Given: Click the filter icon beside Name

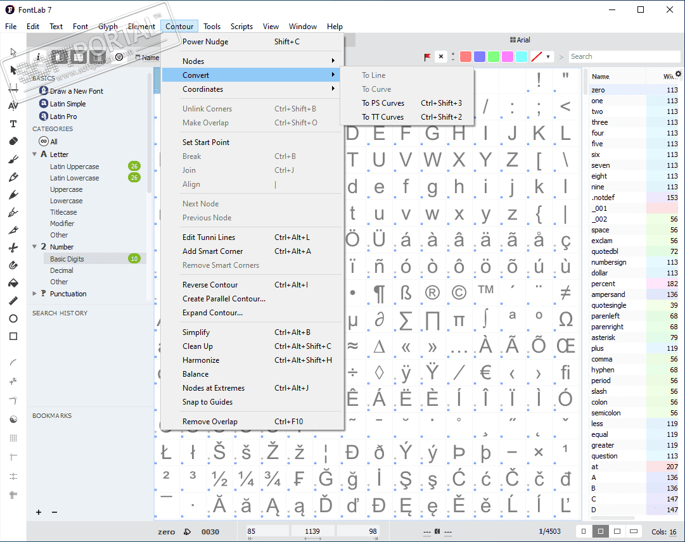Looking at the screenshot, I should (119, 57).
